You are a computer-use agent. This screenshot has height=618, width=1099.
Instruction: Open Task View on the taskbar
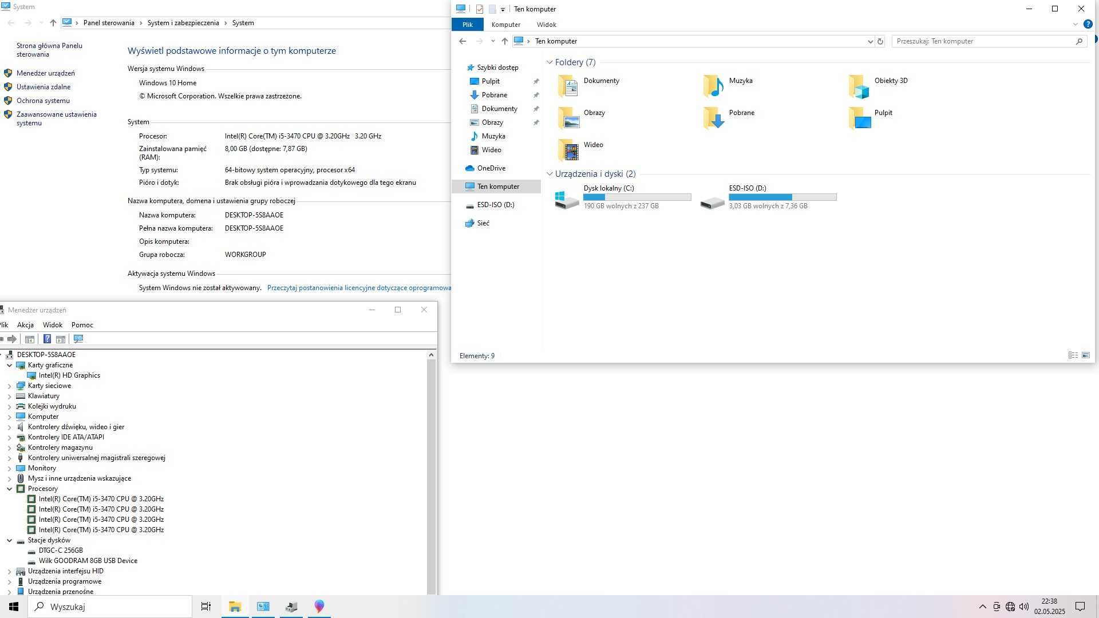coord(206,607)
